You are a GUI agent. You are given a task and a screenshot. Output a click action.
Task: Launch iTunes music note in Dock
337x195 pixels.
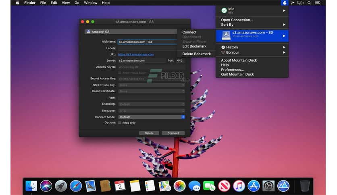[239, 186]
